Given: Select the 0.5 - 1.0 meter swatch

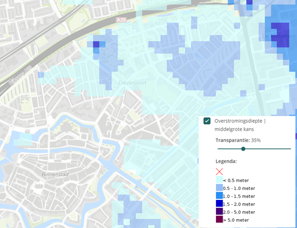Looking at the screenshot, I should (219, 187).
